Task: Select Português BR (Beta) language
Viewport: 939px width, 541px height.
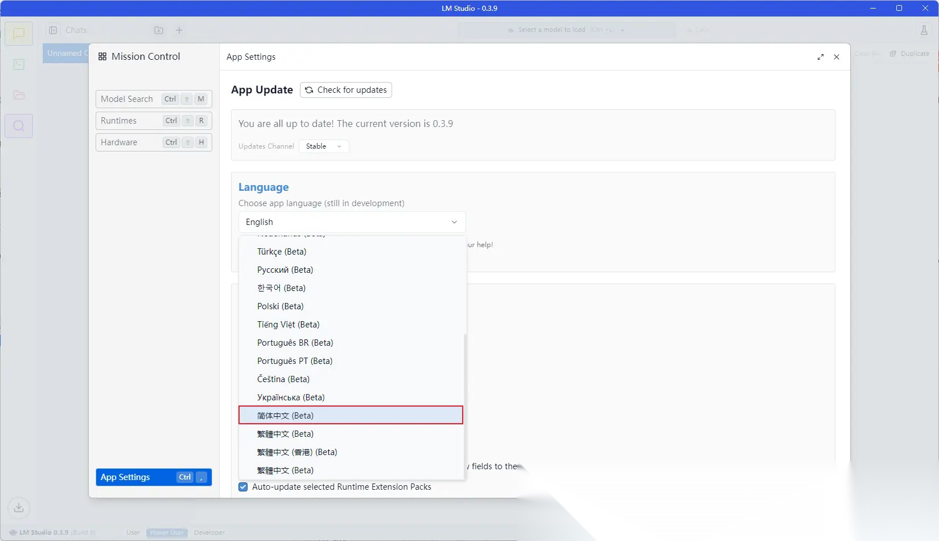Action: pos(352,343)
